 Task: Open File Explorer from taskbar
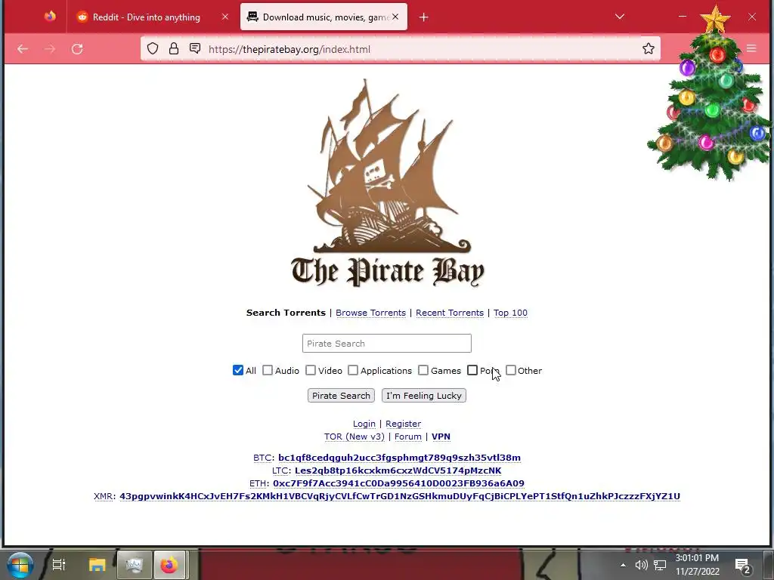(98, 565)
